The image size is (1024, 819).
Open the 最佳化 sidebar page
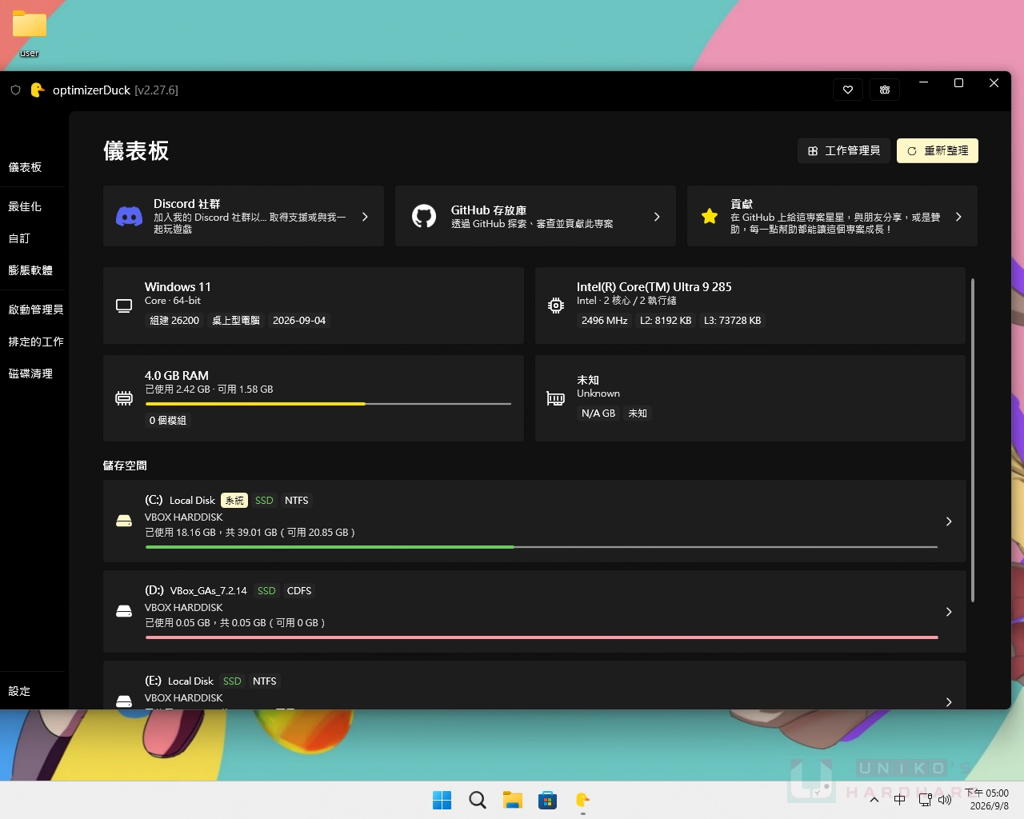[25, 206]
